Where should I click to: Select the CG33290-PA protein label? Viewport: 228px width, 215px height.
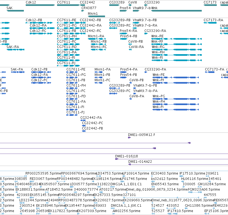155,69
